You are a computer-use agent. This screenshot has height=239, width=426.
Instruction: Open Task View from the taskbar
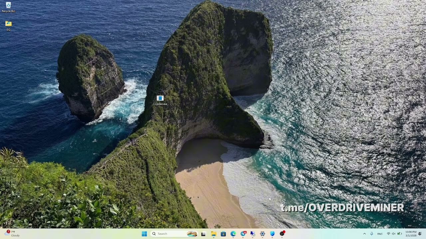coord(203,234)
